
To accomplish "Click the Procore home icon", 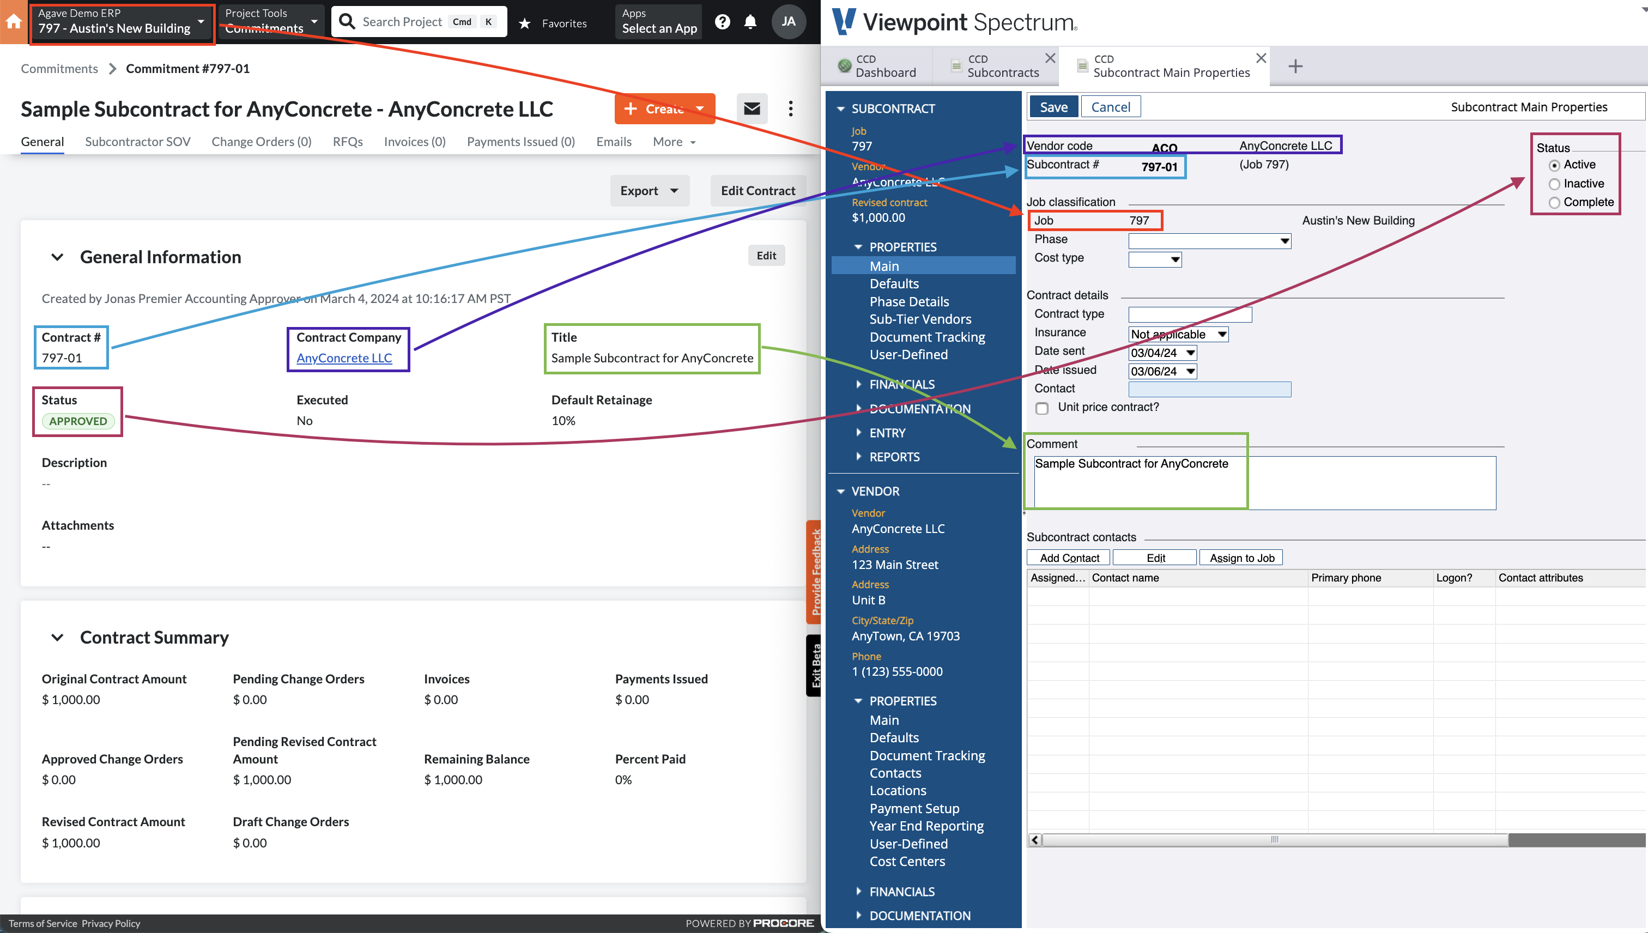I will [14, 22].
